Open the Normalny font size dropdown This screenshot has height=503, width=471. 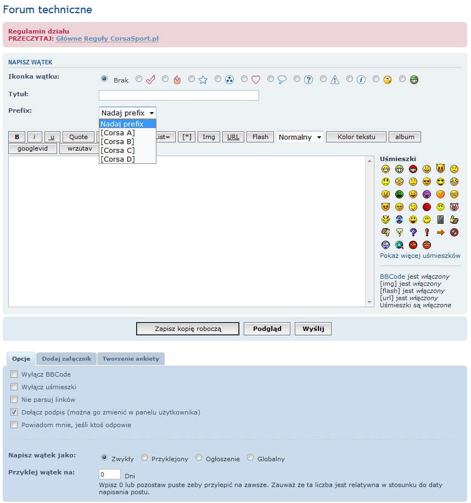point(300,137)
